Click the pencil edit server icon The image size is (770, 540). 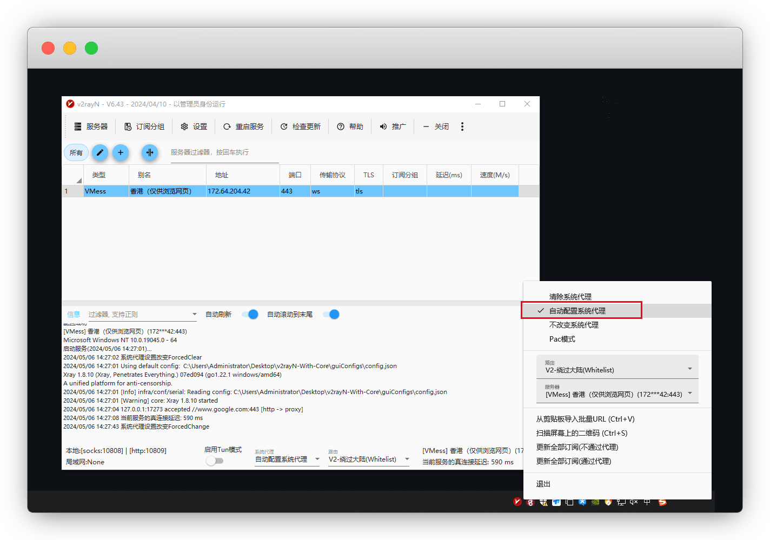pos(99,152)
